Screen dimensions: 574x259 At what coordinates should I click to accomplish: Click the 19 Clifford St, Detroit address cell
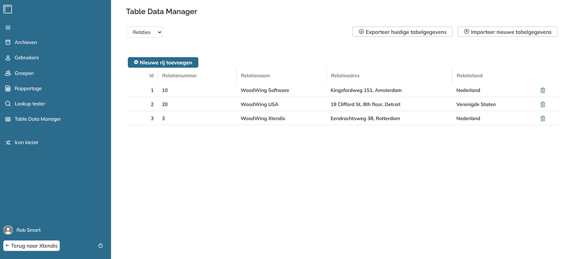click(x=365, y=104)
